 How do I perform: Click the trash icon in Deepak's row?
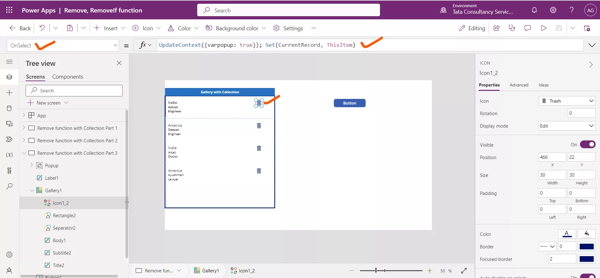[259, 125]
